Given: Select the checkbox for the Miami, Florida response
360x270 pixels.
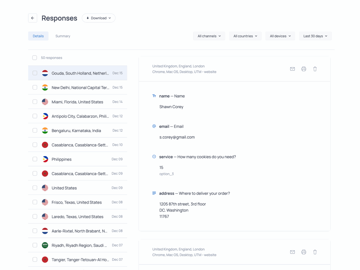Looking at the screenshot, I should [34, 102].
